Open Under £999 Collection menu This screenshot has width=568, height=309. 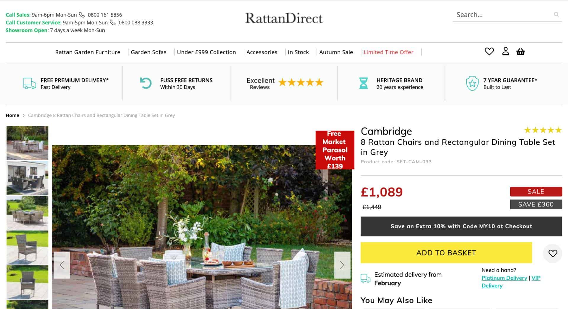(x=206, y=52)
